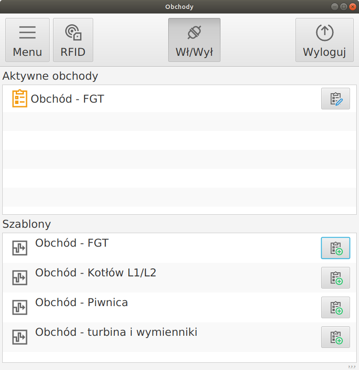Click the Wyloguj upload-arrow icon
The image size is (359, 370).
click(324, 32)
